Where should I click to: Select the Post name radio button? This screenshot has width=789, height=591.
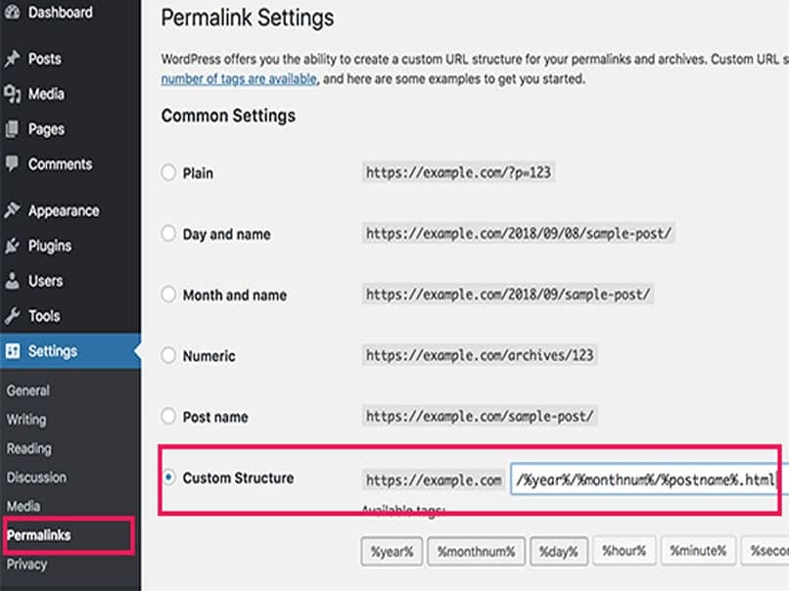(168, 417)
